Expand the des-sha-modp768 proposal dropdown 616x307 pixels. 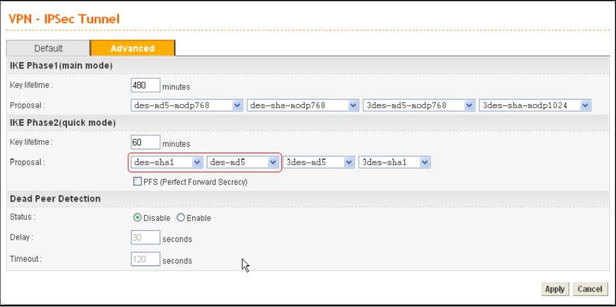[302, 106]
